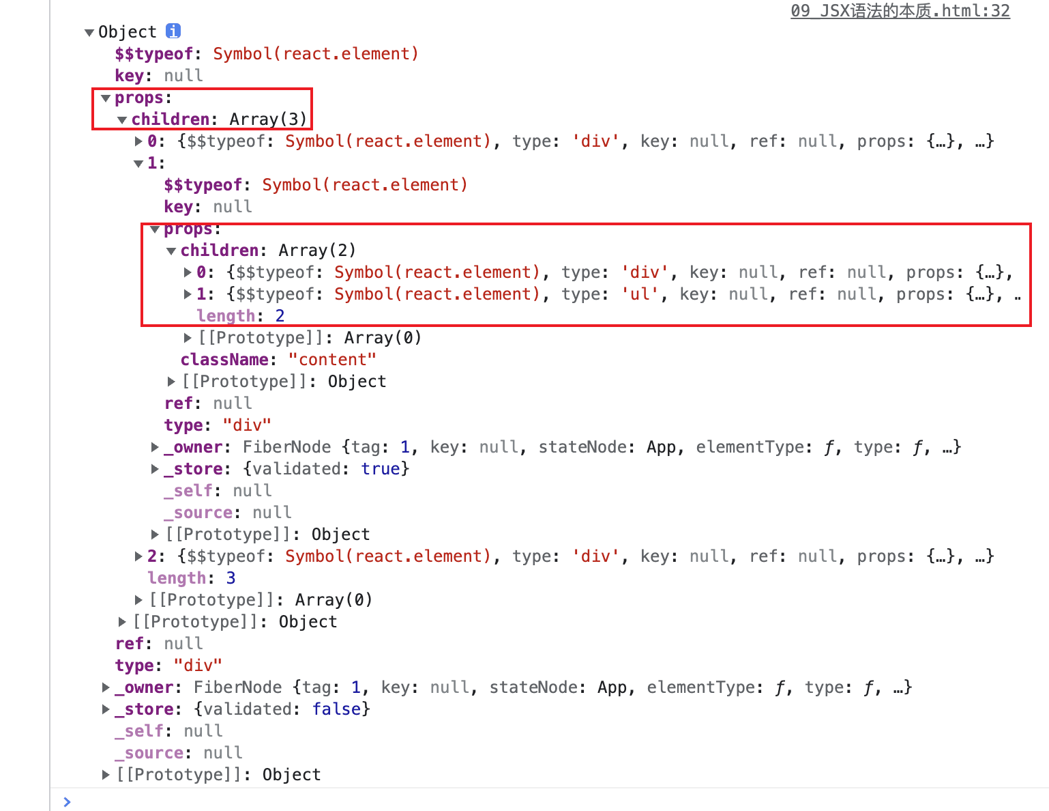Click the nested ref: null under item 1

pos(208,403)
